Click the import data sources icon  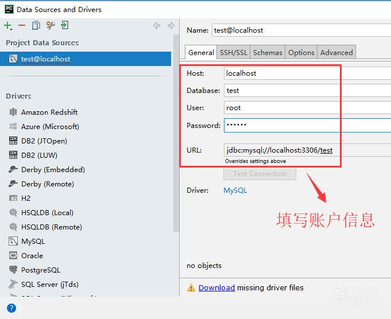tap(64, 25)
